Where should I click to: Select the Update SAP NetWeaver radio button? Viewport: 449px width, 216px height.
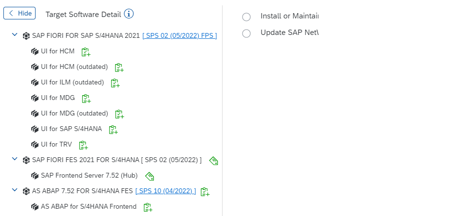click(x=246, y=33)
